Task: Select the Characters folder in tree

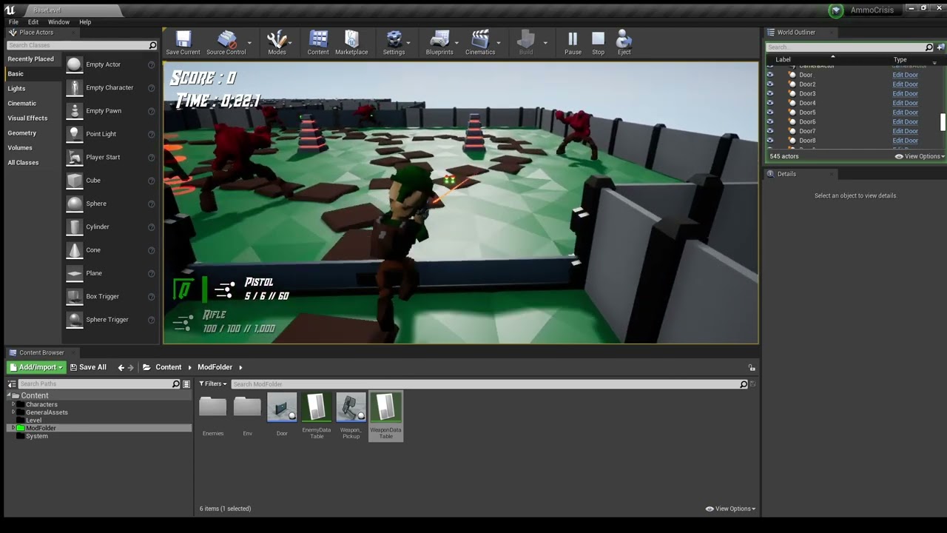Action: point(41,404)
